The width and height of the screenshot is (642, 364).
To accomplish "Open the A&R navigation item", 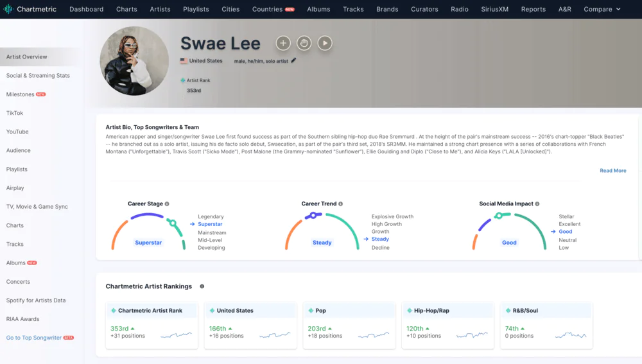I will [564, 9].
